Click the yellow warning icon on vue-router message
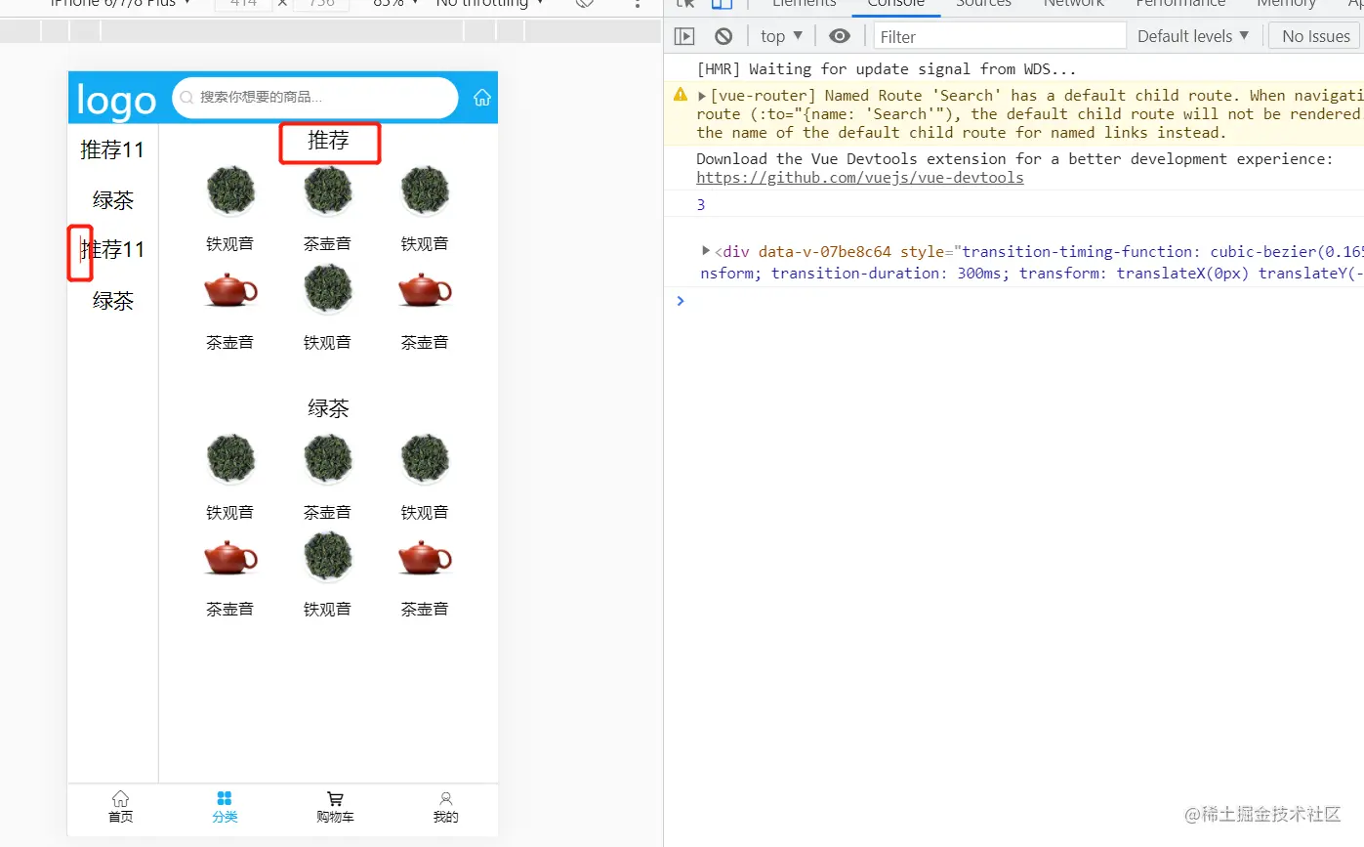Screen dimensions: 1364x847 point(681,95)
